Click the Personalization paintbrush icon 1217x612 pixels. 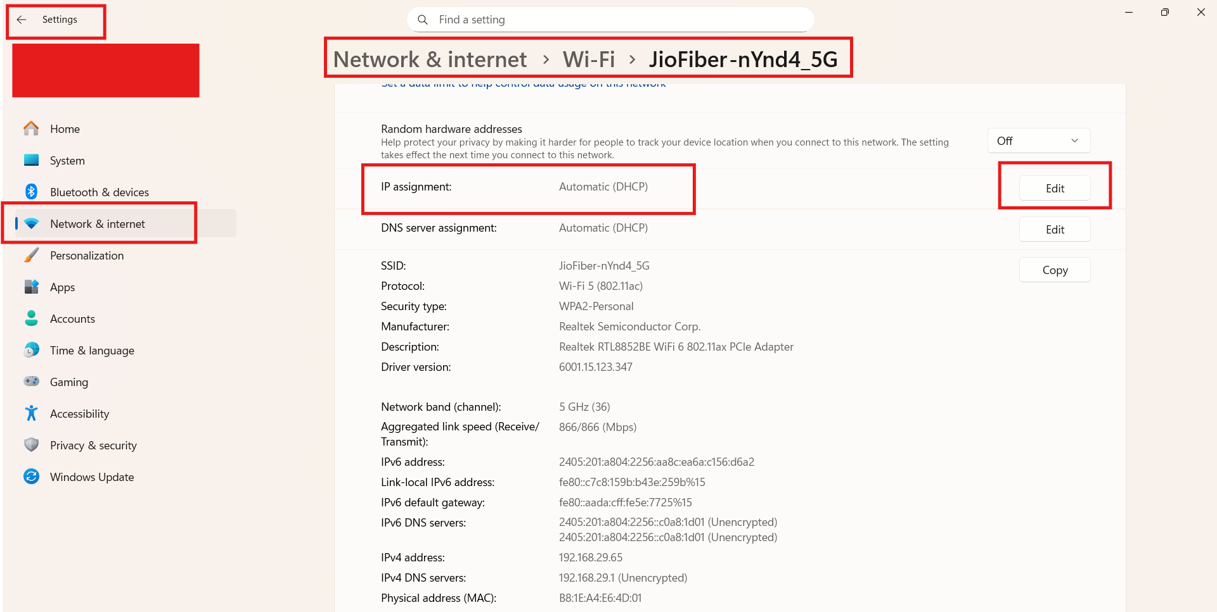[31, 255]
